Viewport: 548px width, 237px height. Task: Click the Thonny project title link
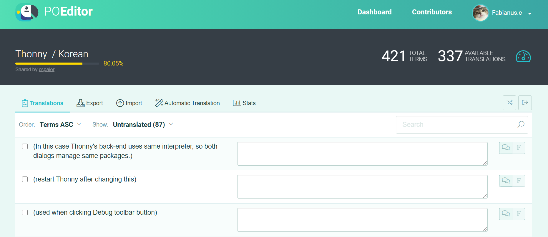coord(31,54)
